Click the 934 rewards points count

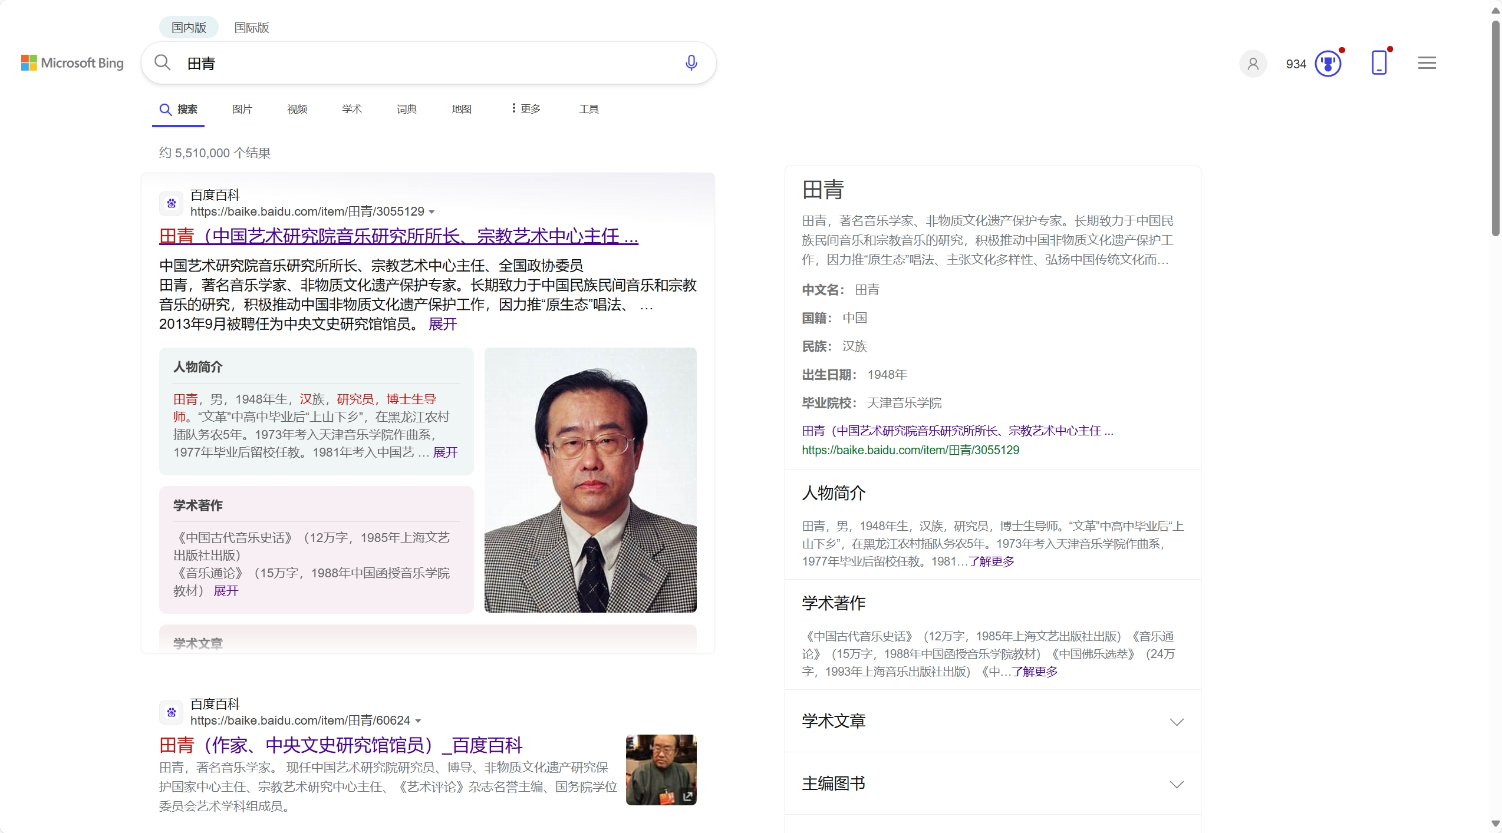(1296, 64)
